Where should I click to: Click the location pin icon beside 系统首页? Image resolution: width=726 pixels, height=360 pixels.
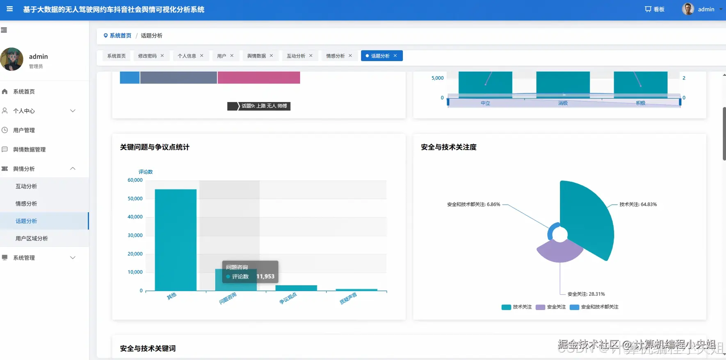click(105, 36)
